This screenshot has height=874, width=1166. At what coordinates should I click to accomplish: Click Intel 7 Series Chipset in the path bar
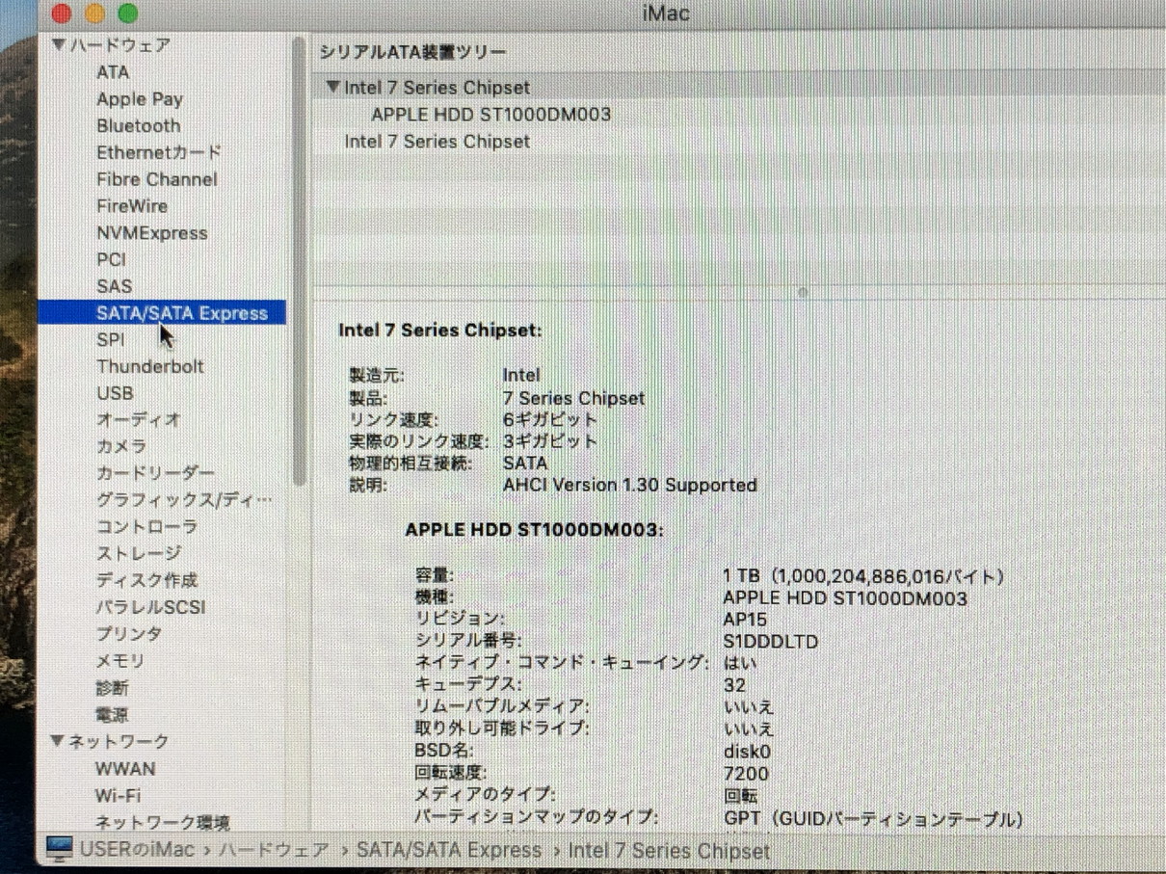(669, 851)
